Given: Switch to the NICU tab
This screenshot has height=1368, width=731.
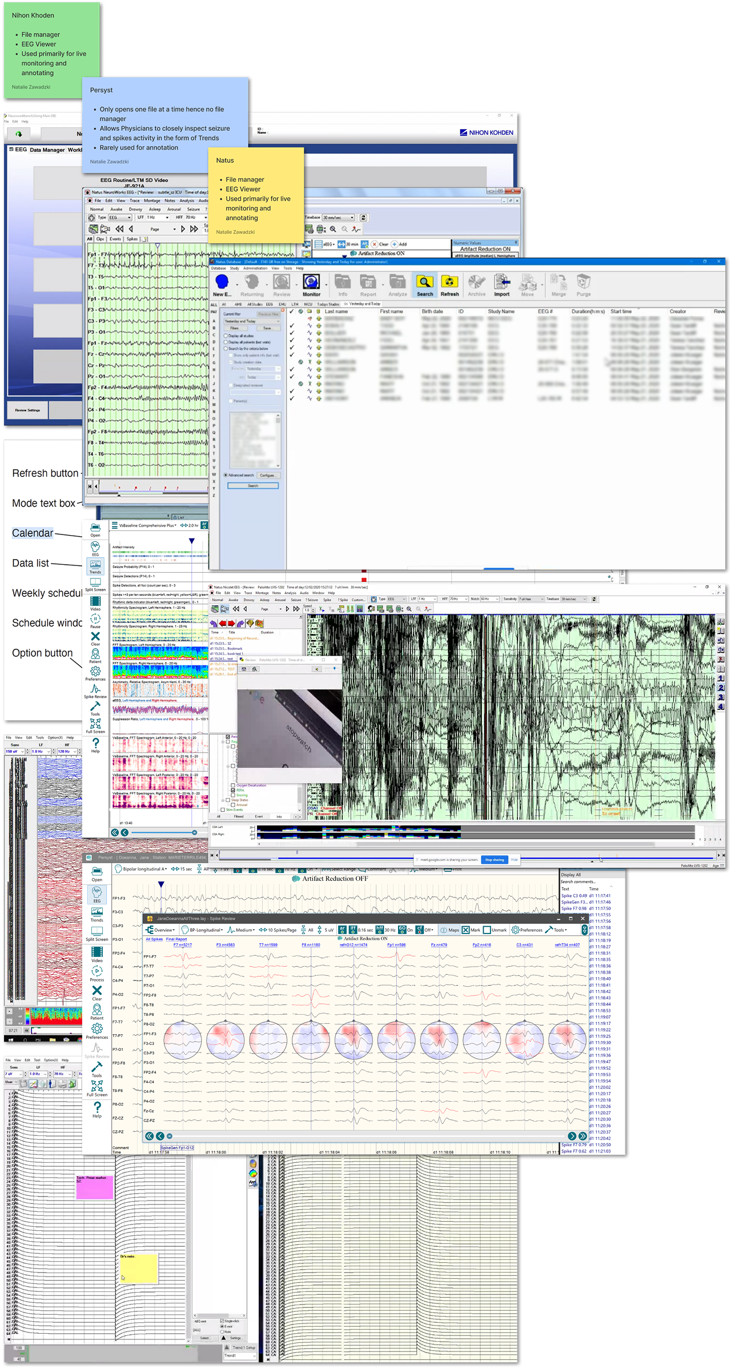Looking at the screenshot, I should pyautogui.click(x=308, y=304).
